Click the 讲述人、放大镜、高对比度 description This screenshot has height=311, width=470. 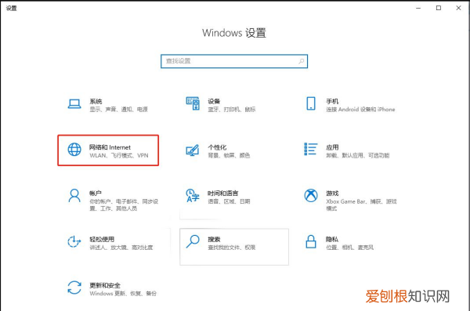click(x=121, y=248)
